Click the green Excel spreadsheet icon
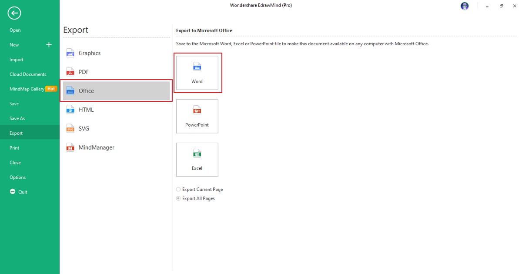This screenshot has width=522, height=274. tap(197, 154)
